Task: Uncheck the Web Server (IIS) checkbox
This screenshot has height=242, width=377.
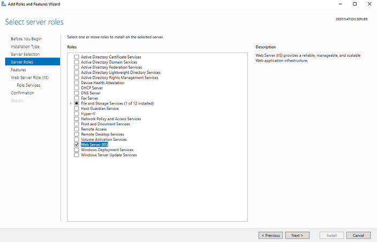Action: [x=77, y=145]
